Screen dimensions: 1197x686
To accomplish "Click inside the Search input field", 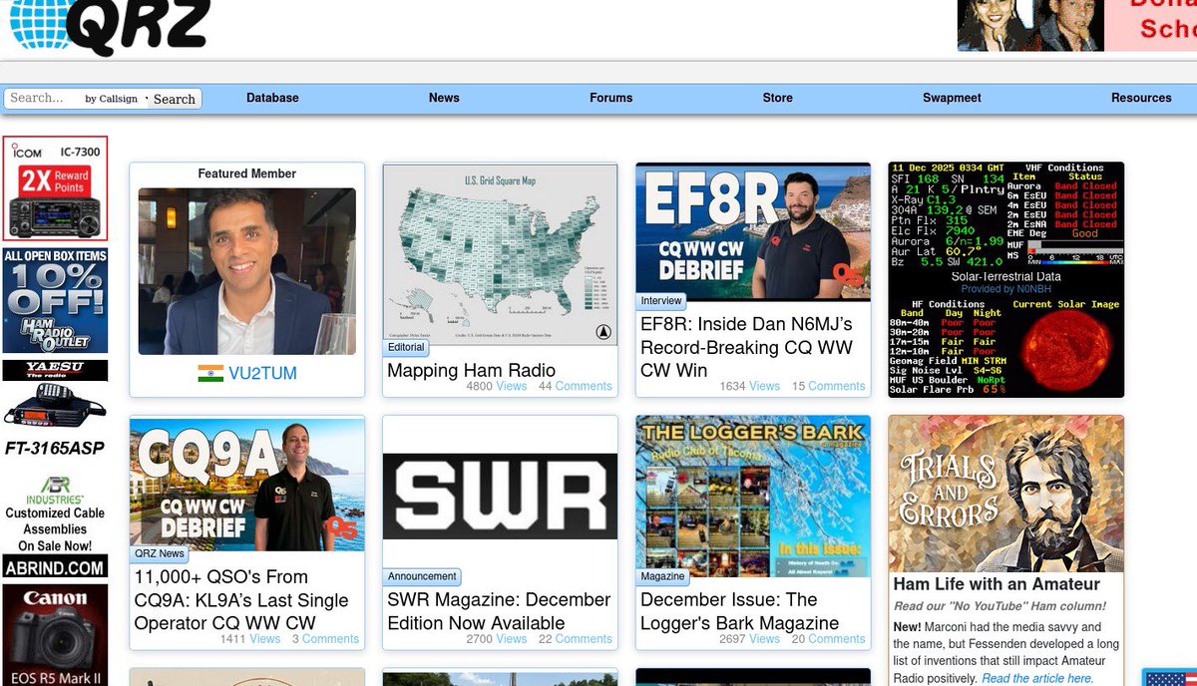I will click(x=45, y=98).
